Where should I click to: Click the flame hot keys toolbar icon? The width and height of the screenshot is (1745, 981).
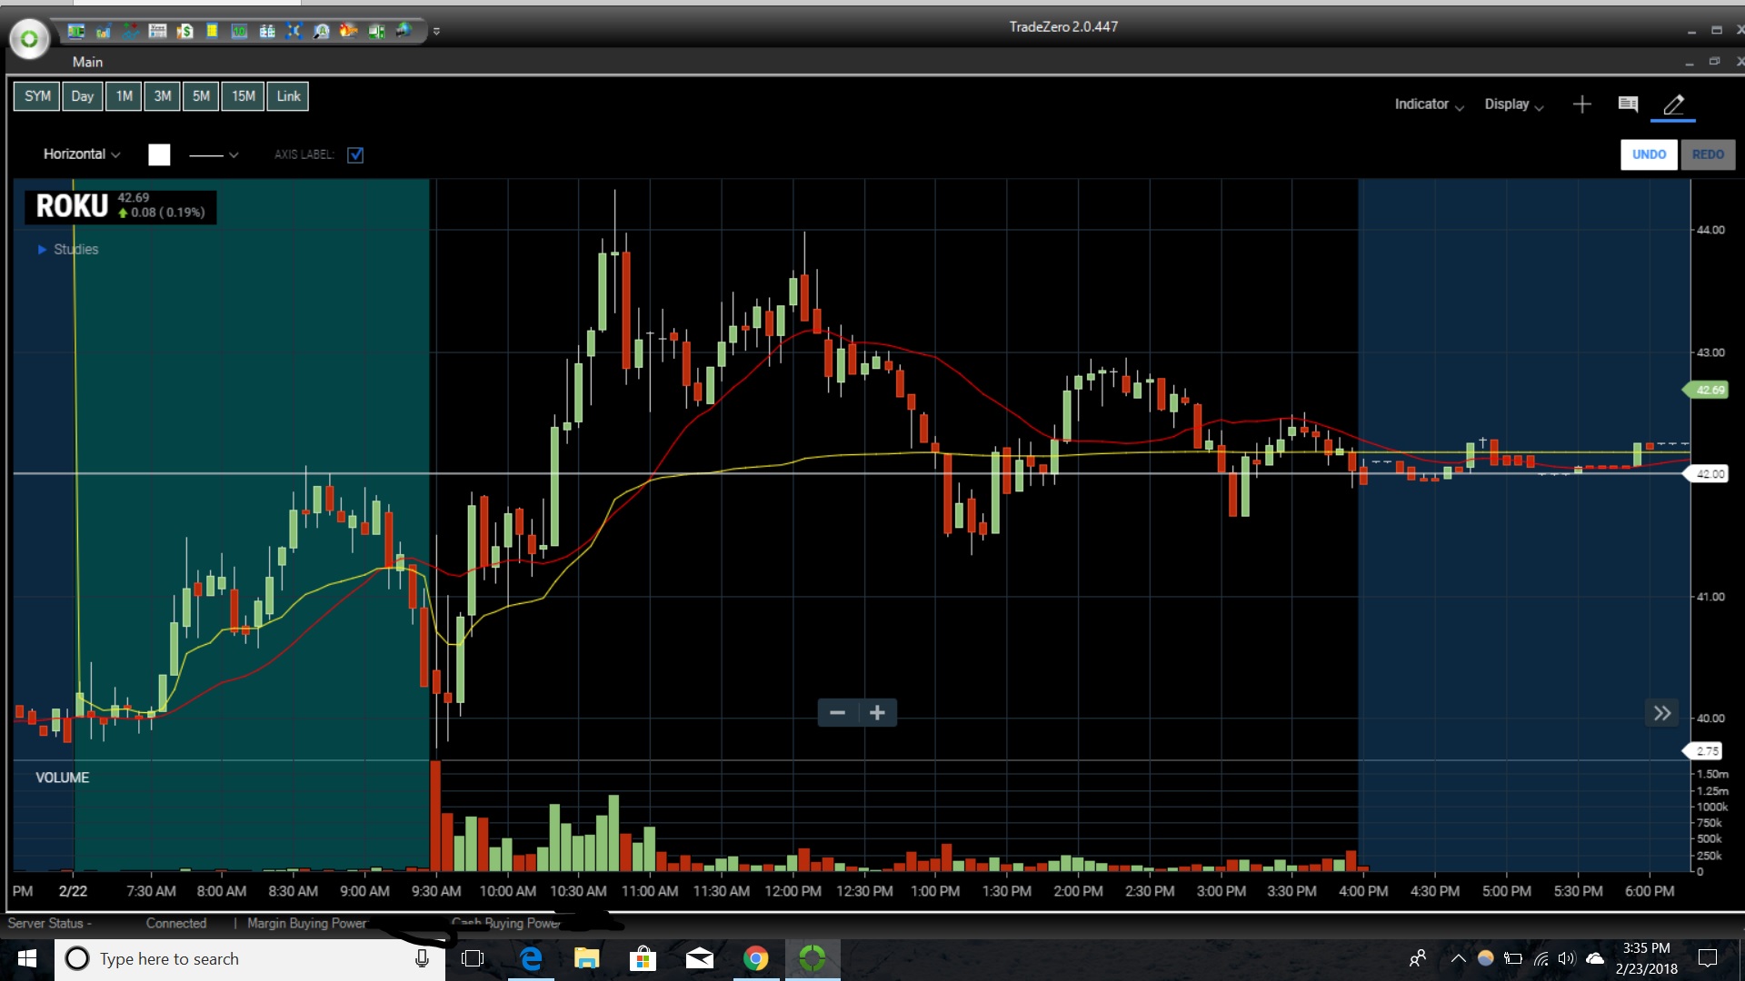pyautogui.click(x=348, y=31)
